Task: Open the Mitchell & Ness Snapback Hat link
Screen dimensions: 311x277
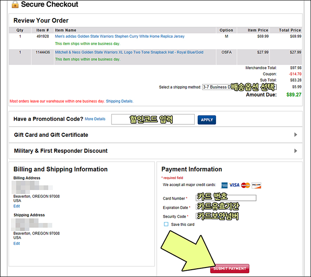Action: 129,52
